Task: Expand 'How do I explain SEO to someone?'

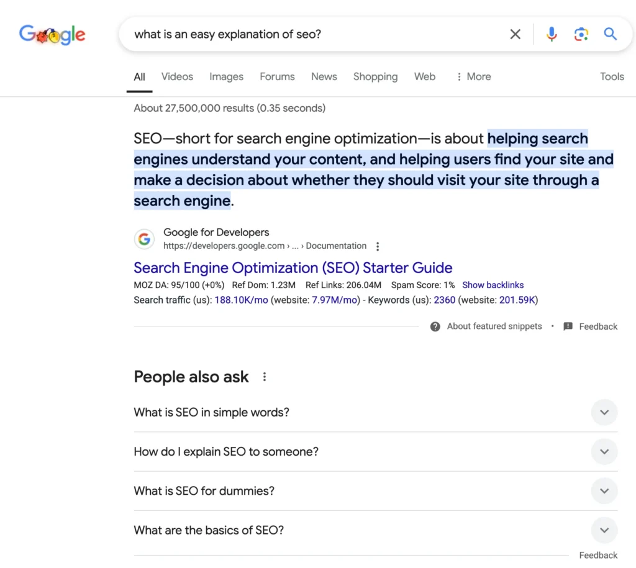Action: (376, 452)
